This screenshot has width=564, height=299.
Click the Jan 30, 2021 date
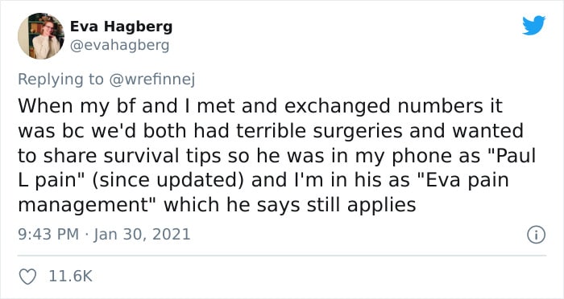point(142,235)
